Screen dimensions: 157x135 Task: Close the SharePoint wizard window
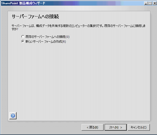(x=154, y=3)
